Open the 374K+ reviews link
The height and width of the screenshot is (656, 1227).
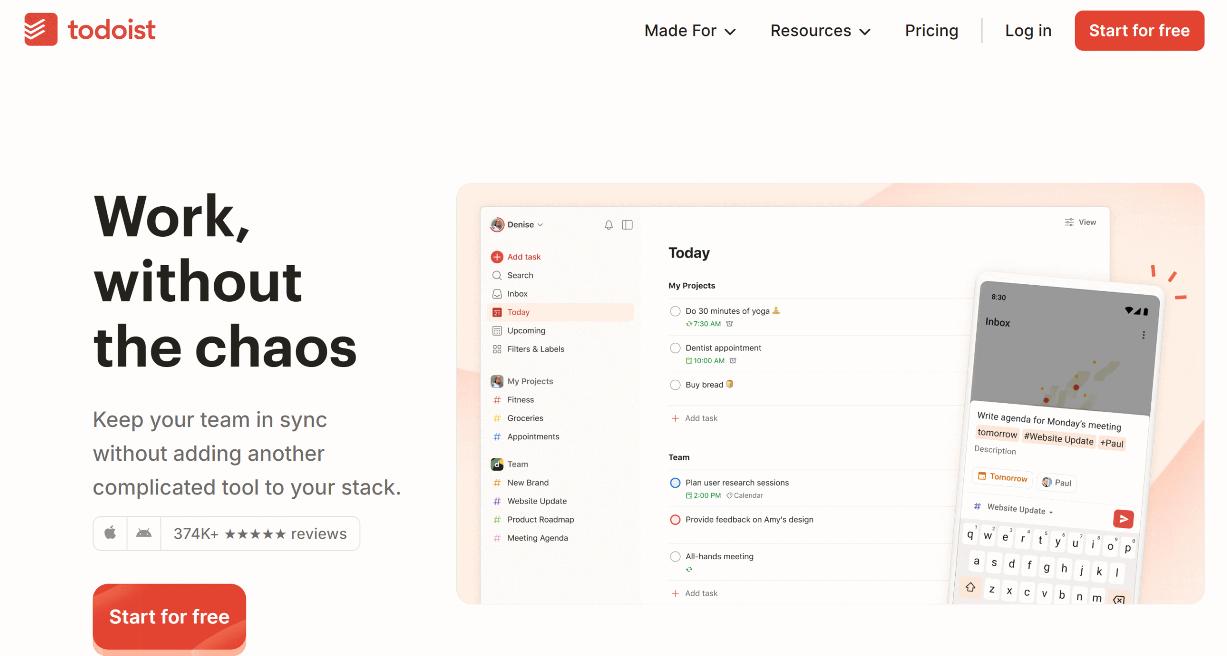(x=260, y=533)
